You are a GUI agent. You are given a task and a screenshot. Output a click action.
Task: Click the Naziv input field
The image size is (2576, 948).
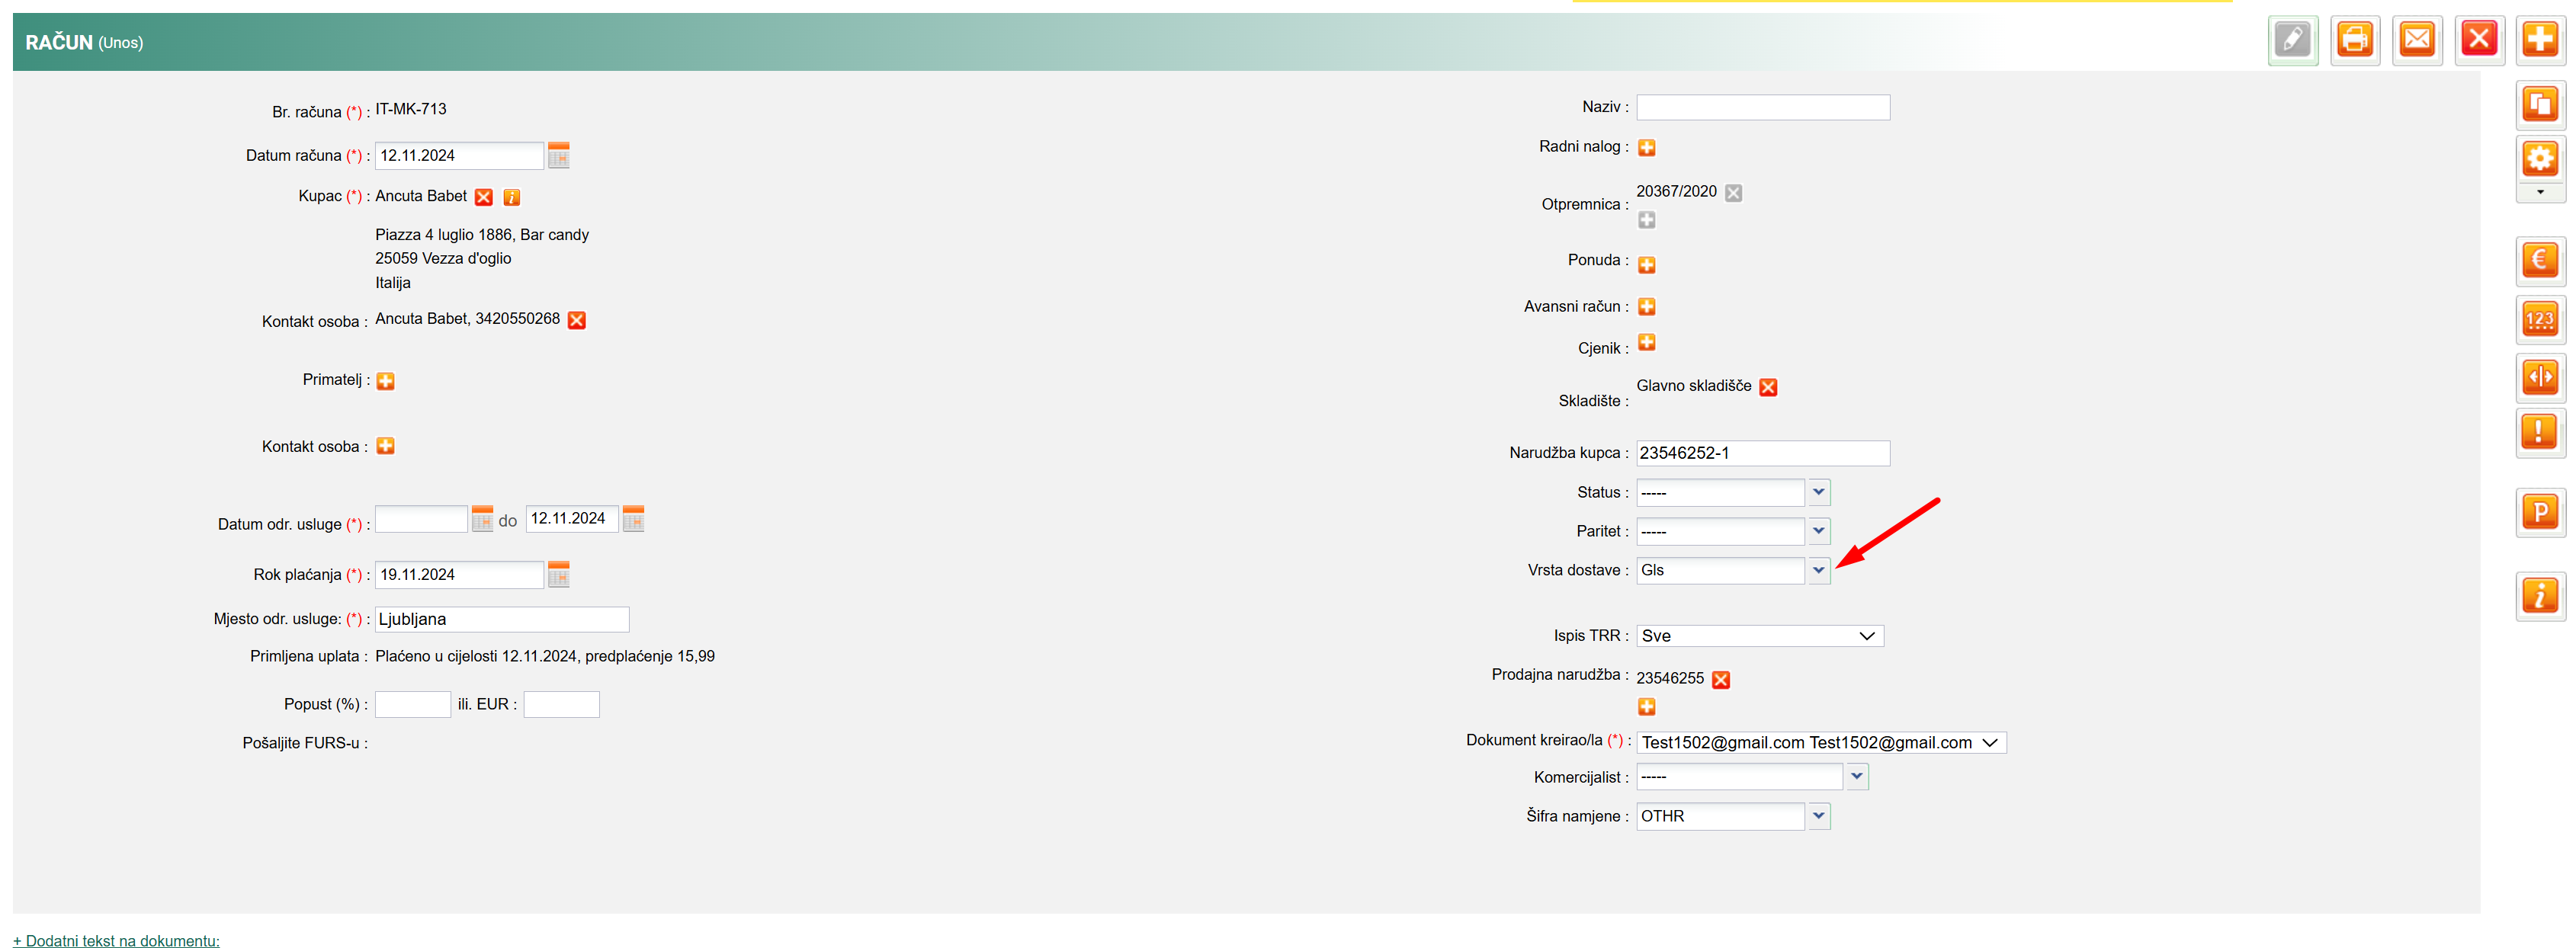coord(1762,107)
